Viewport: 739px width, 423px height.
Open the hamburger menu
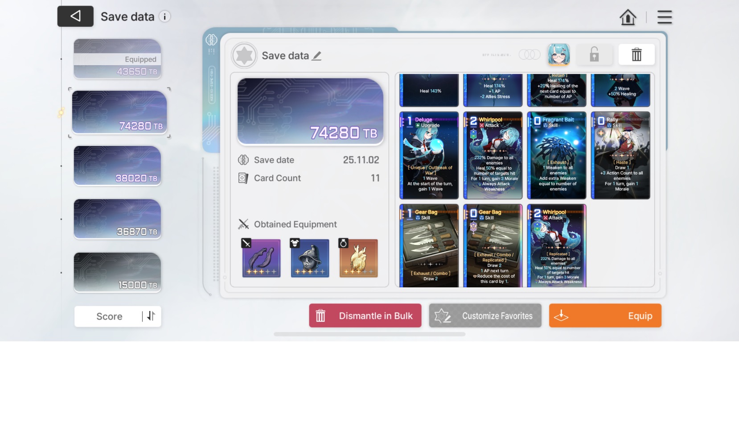point(664,17)
